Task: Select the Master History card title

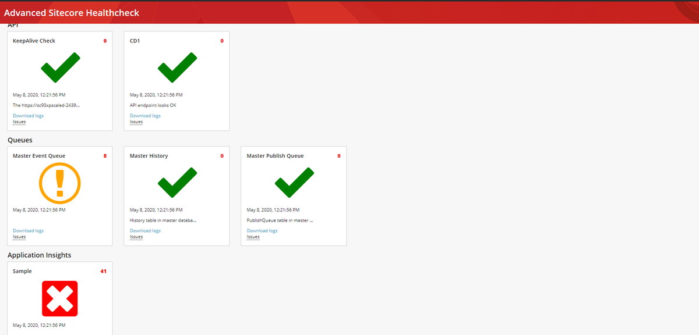Action: coord(149,156)
